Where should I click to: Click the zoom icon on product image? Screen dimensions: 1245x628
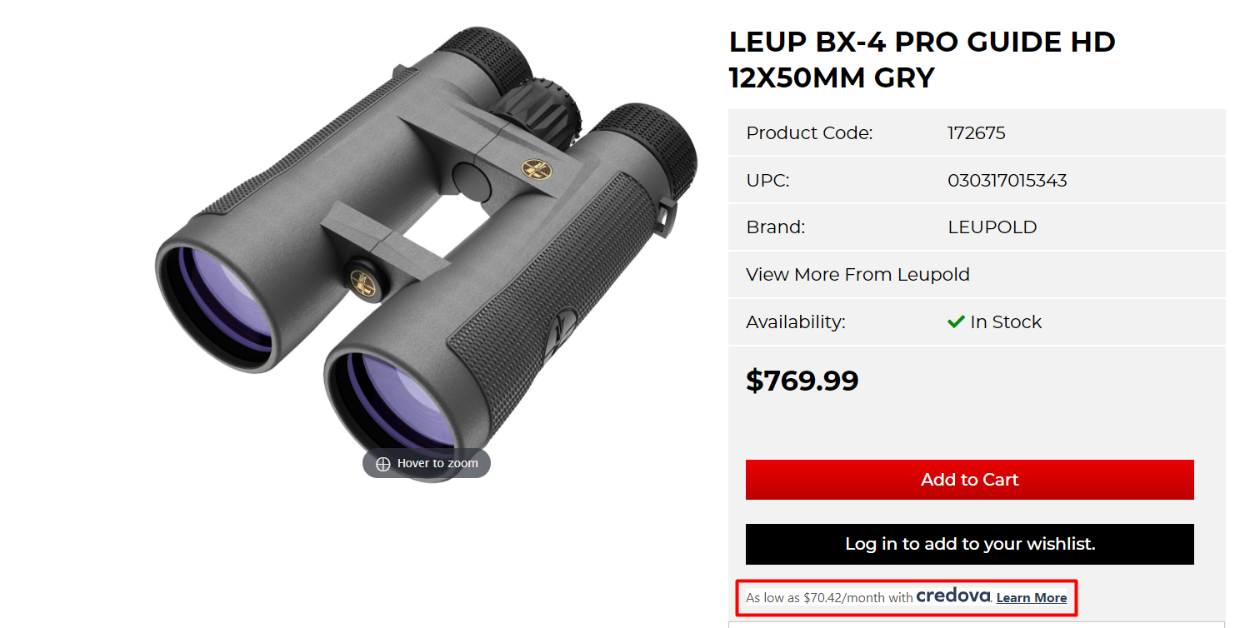382,463
